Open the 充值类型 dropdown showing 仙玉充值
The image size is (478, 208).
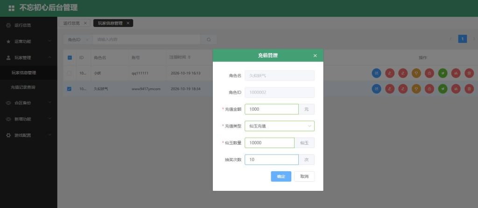[x=280, y=126]
